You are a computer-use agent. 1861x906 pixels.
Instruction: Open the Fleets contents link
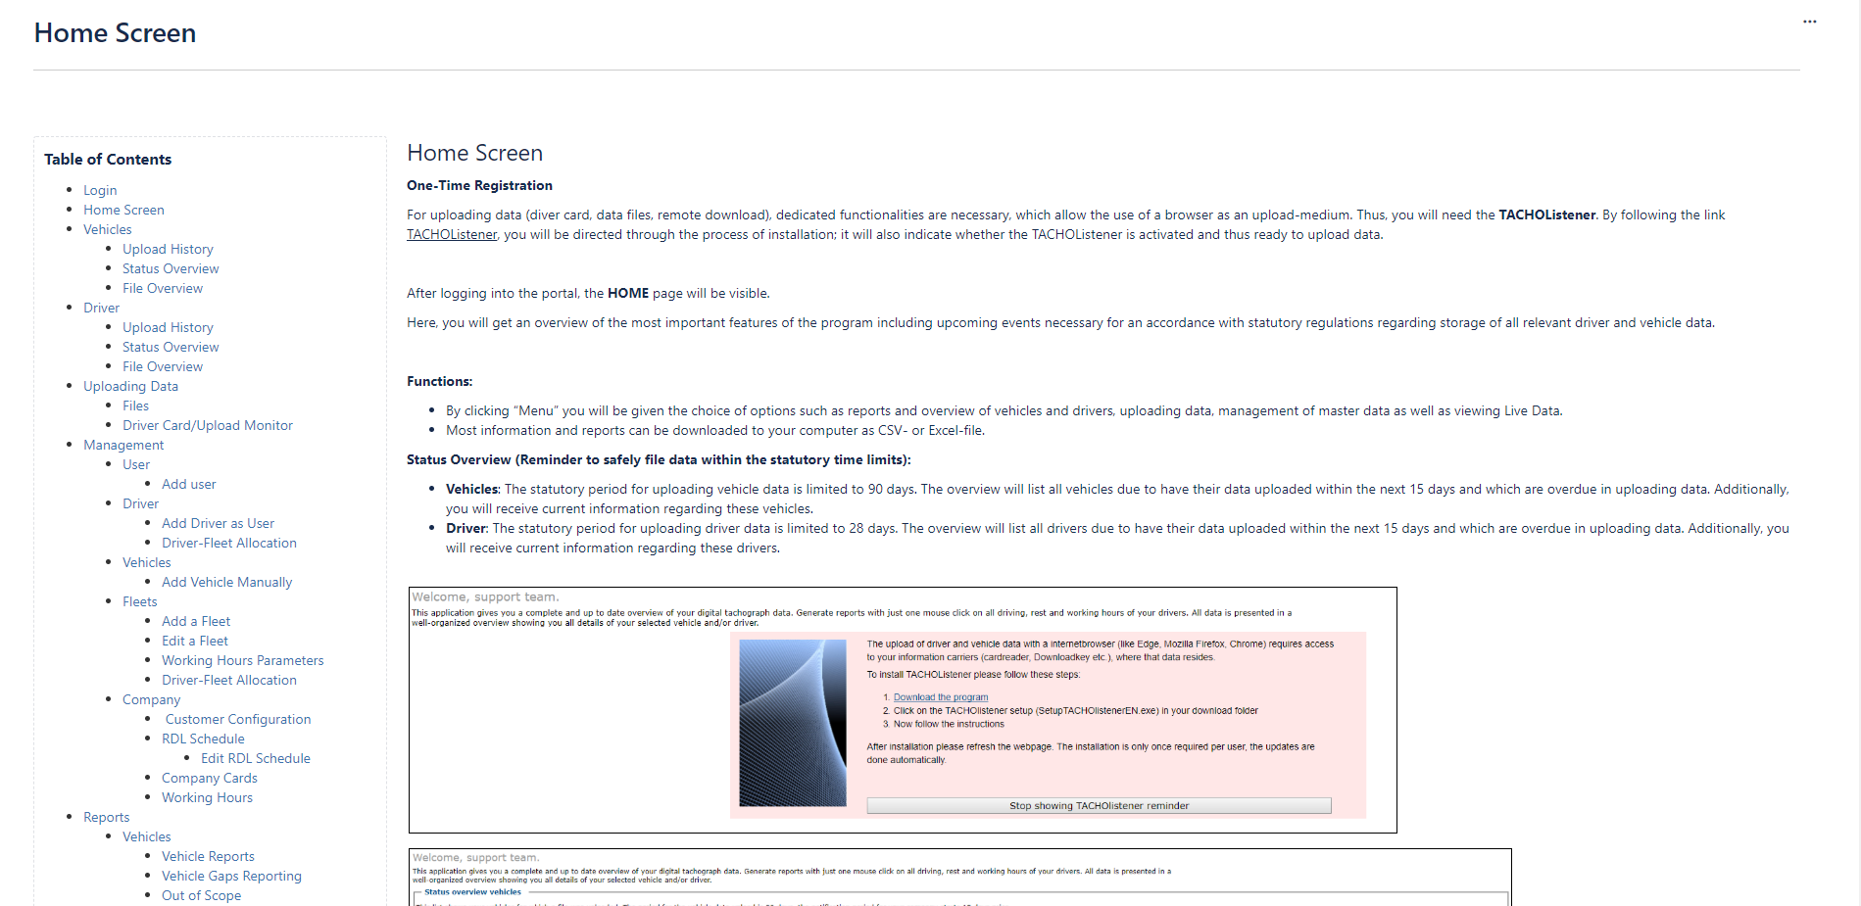[x=139, y=601]
